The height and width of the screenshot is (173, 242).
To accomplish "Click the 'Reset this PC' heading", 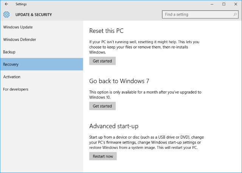I will [x=106, y=31].
